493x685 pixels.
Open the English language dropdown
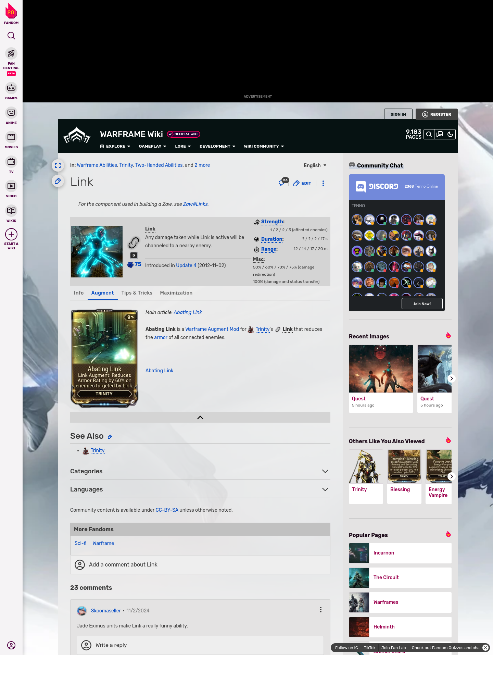[315, 165]
